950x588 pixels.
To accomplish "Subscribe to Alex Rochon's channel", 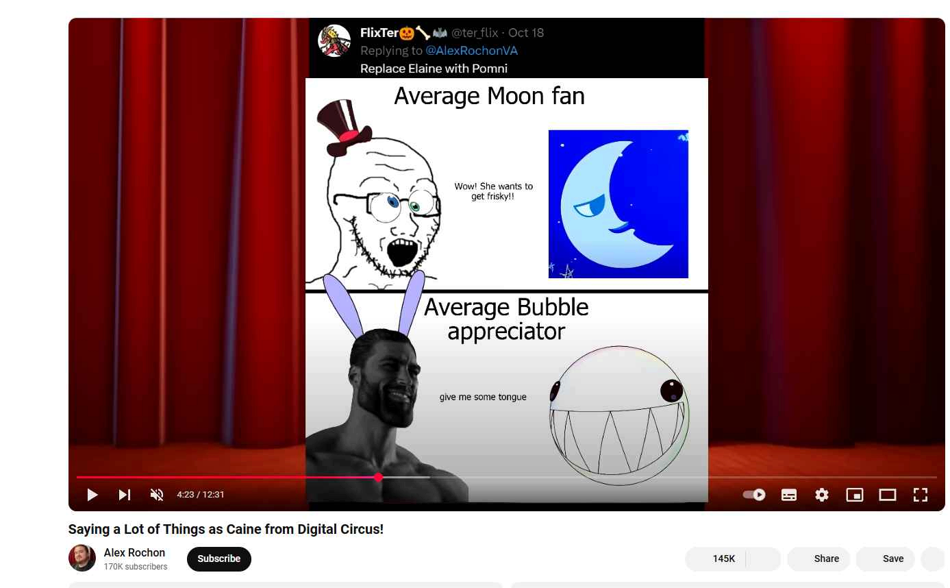I will click(219, 559).
